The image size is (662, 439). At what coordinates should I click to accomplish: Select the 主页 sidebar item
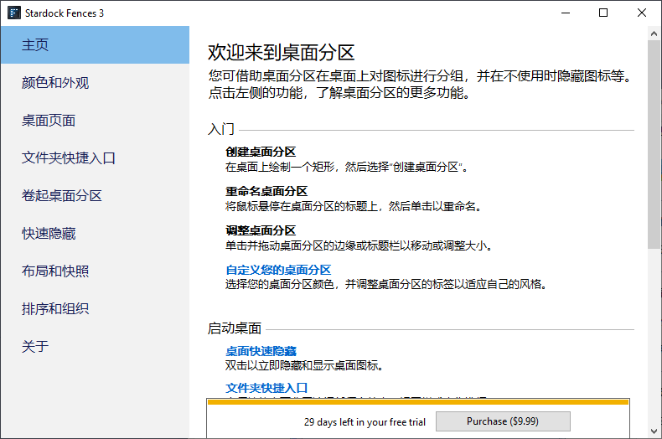[95, 44]
